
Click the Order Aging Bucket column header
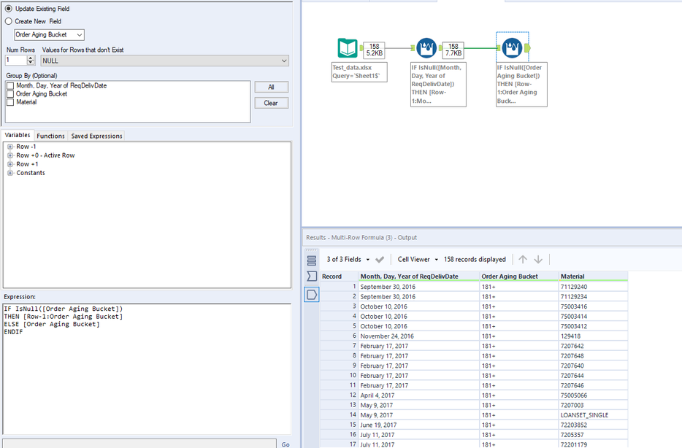coord(519,277)
